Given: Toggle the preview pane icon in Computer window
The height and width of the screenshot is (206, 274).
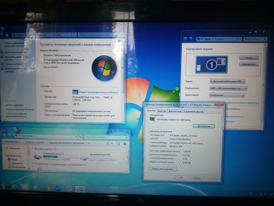Looking at the screenshot, I should (x=118, y=144).
